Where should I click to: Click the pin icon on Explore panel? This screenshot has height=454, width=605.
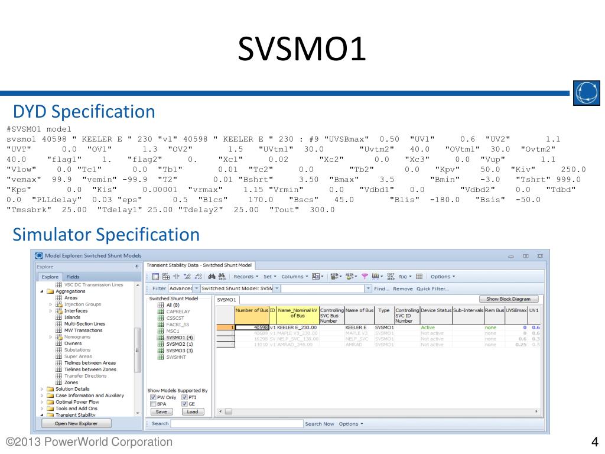136,267
